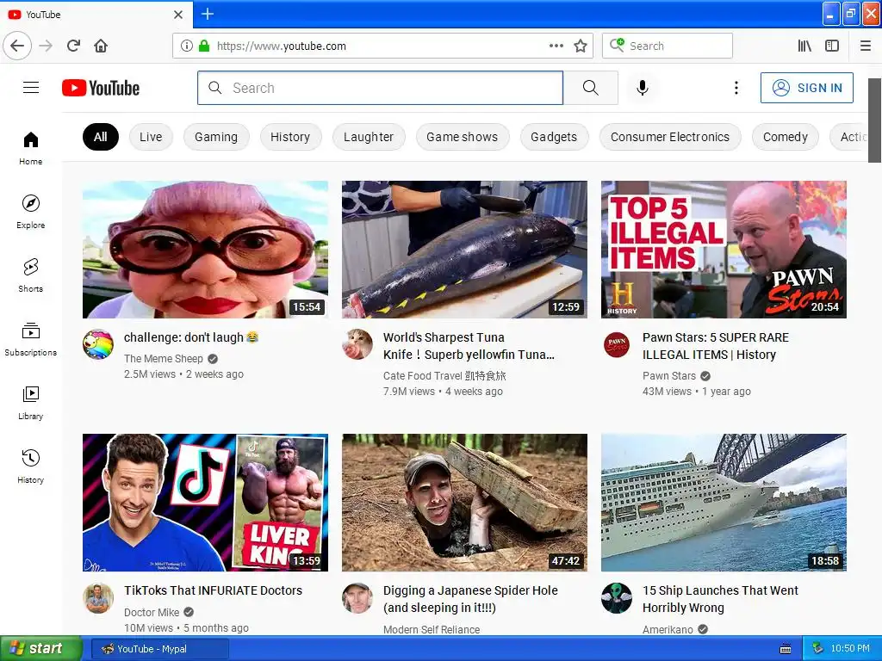Select the All filter chip
This screenshot has height=661, width=882.
(100, 137)
